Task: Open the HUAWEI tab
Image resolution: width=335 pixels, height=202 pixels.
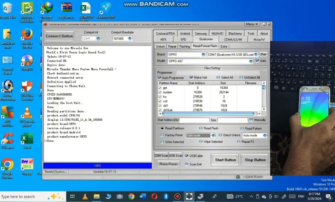Action: pos(217,34)
